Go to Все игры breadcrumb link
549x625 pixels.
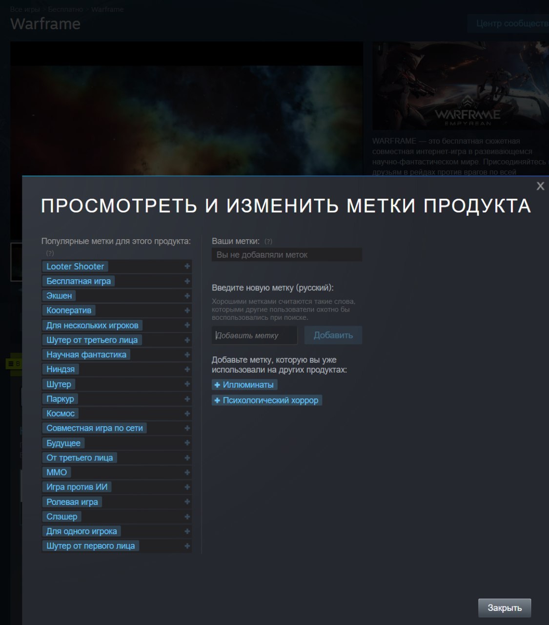tap(25, 9)
